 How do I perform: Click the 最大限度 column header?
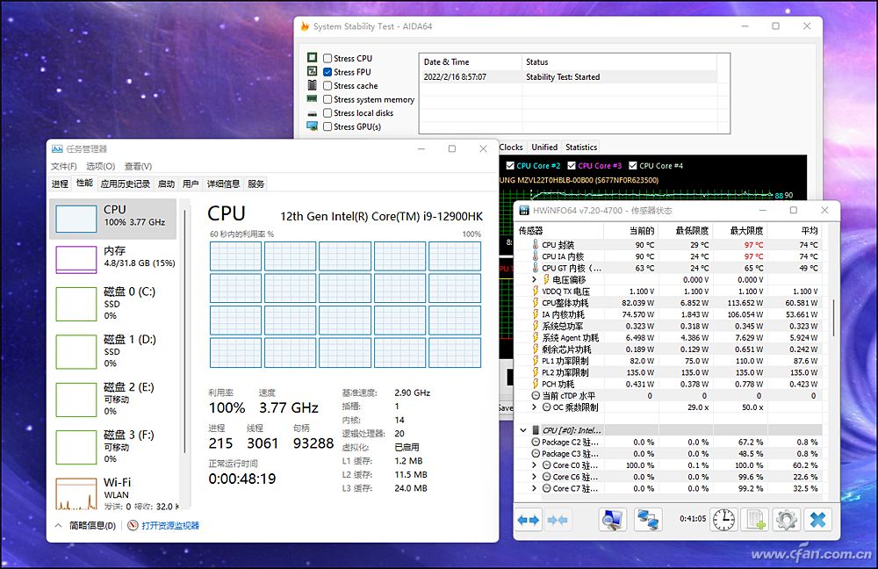741,230
